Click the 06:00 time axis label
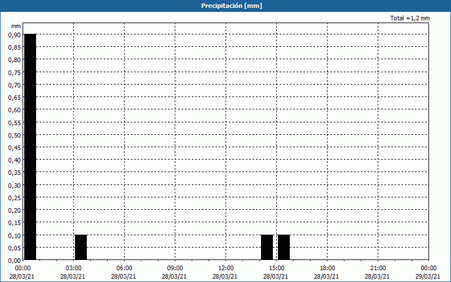The width and height of the screenshot is (451, 282). tap(124, 268)
